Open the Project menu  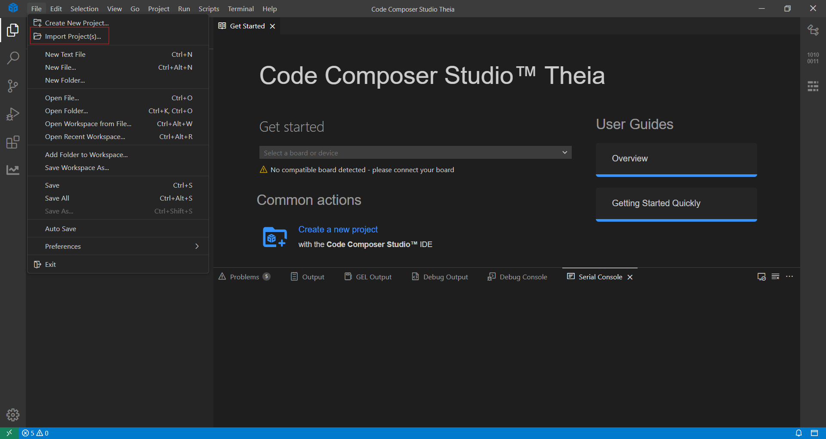click(159, 9)
